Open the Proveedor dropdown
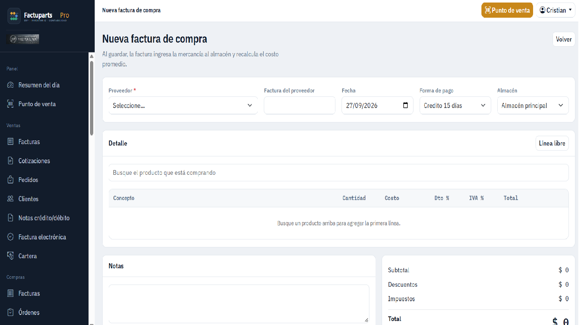Image resolution: width=579 pixels, height=325 pixels. (183, 105)
